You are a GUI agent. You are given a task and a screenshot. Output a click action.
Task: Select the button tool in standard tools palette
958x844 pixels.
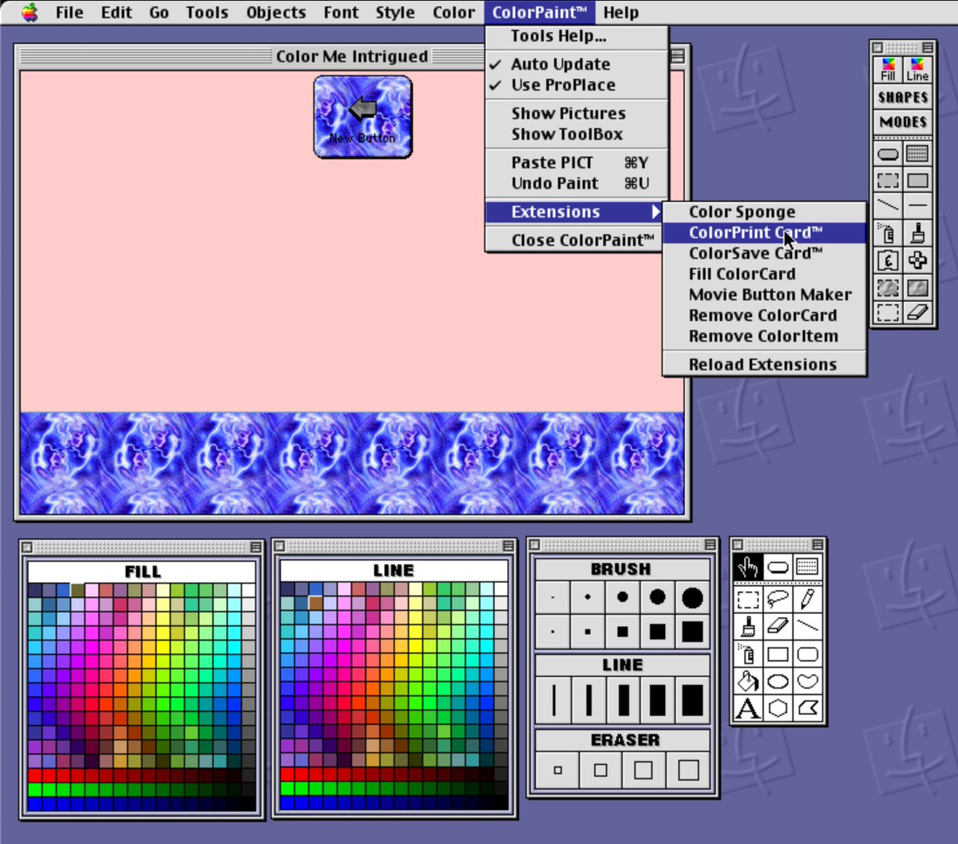(778, 568)
